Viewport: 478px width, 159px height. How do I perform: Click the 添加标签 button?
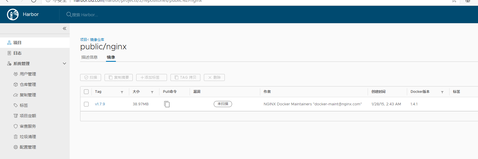click(x=152, y=77)
